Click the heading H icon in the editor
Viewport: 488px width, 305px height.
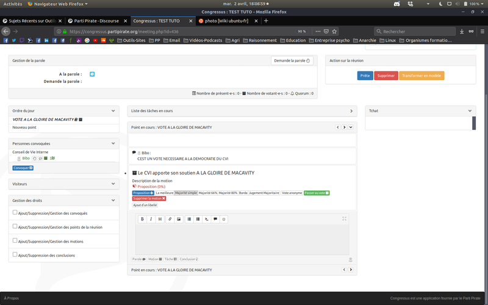160,218
